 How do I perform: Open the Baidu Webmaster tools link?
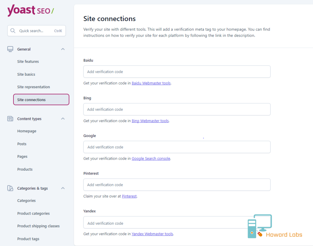pos(151,83)
